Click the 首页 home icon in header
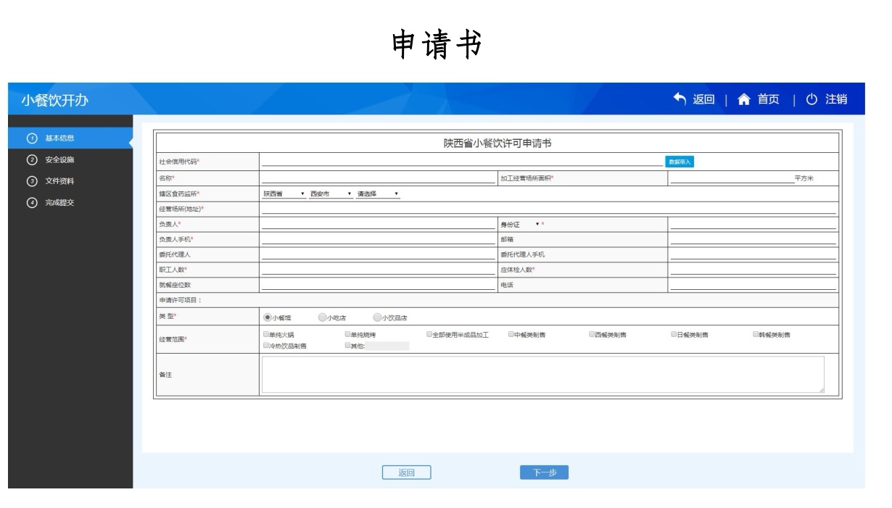This screenshot has width=892, height=508. point(745,99)
